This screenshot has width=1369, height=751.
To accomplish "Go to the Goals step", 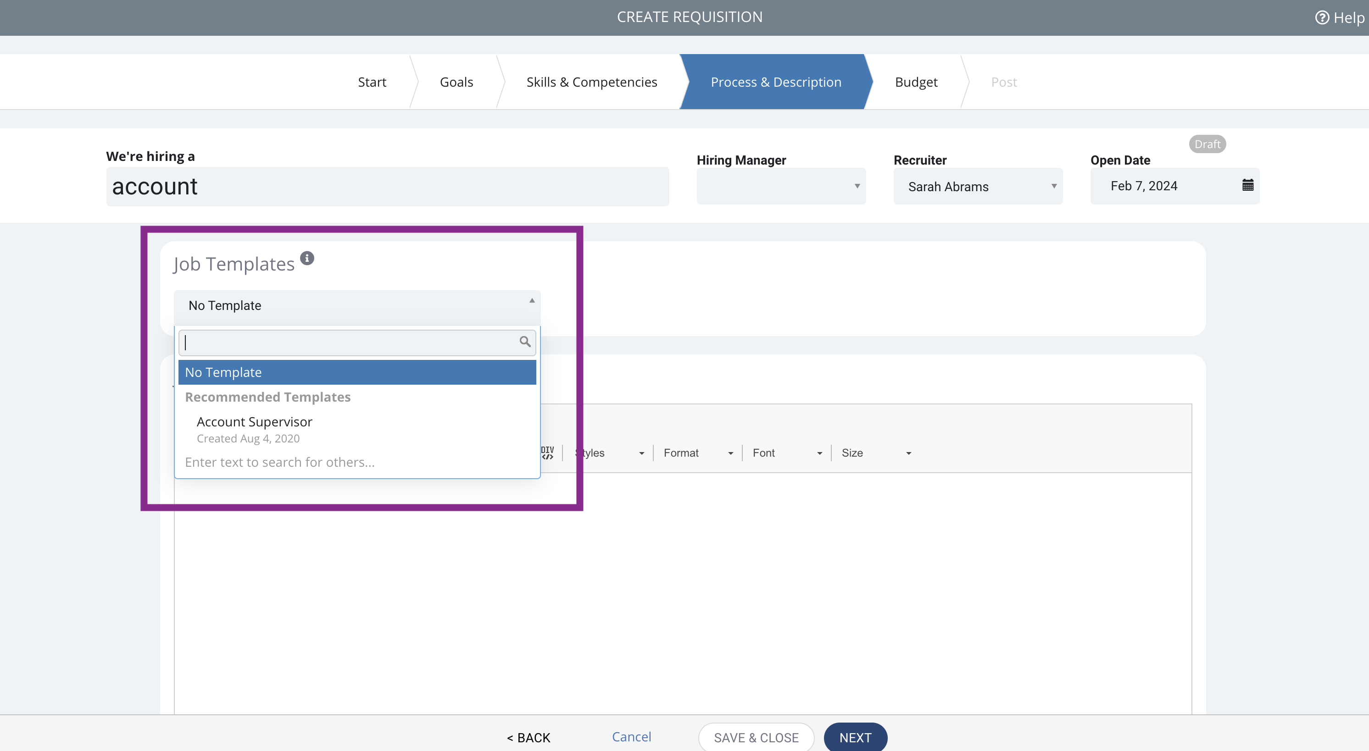I will (456, 82).
